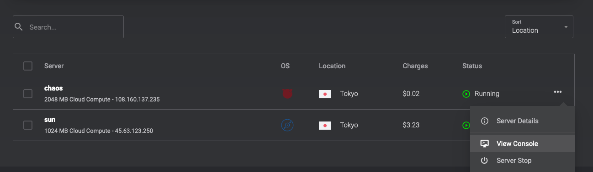The width and height of the screenshot is (593, 172).
Task: Toggle the select-all servers checkbox
Action: [28, 66]
